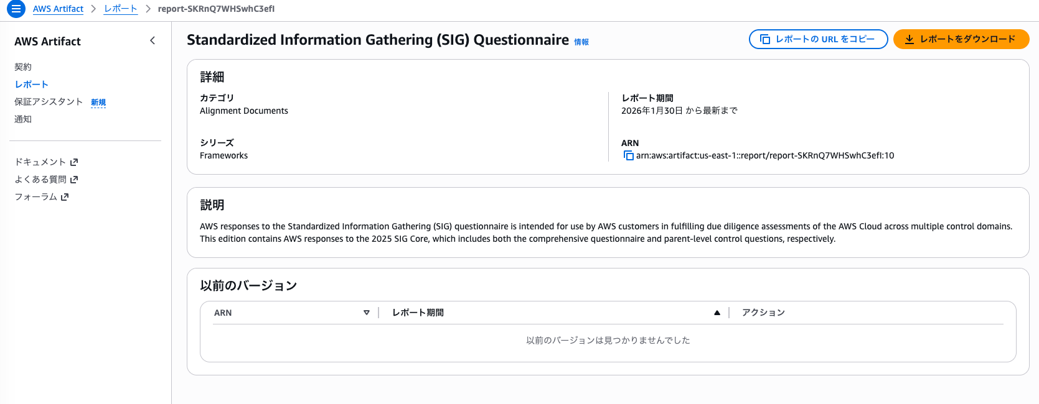Click the よくある質問 external link icon
Viewport: 1039px width, 404px height.
point(74,180)
